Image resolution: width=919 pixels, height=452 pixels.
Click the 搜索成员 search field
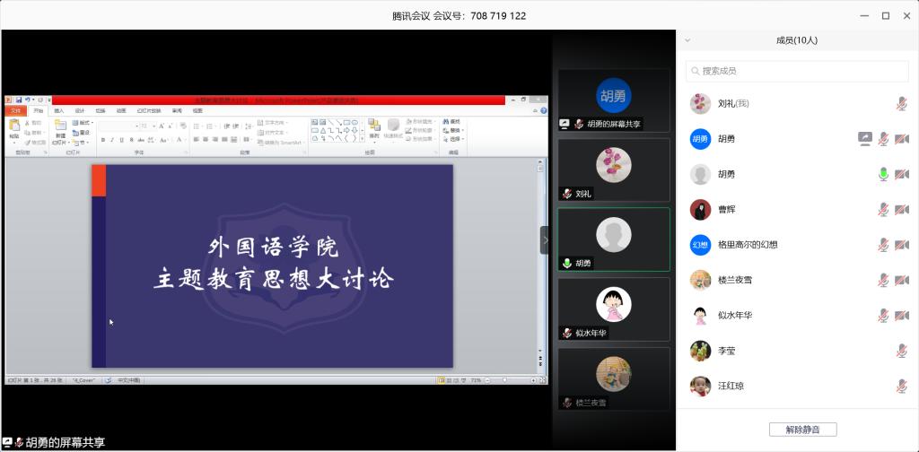[x=797, y=71]
